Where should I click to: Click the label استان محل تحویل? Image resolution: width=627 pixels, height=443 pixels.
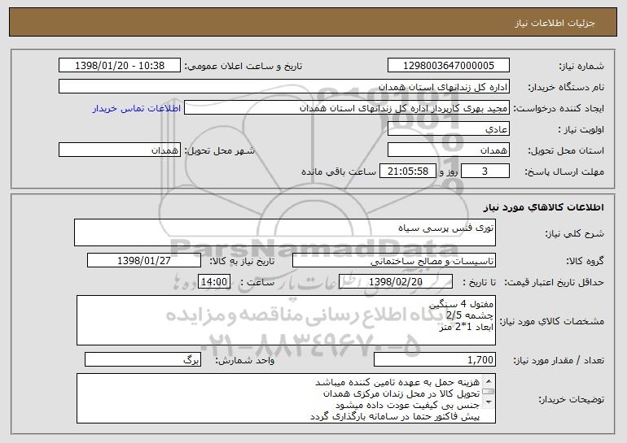click(x=566, y=151)
